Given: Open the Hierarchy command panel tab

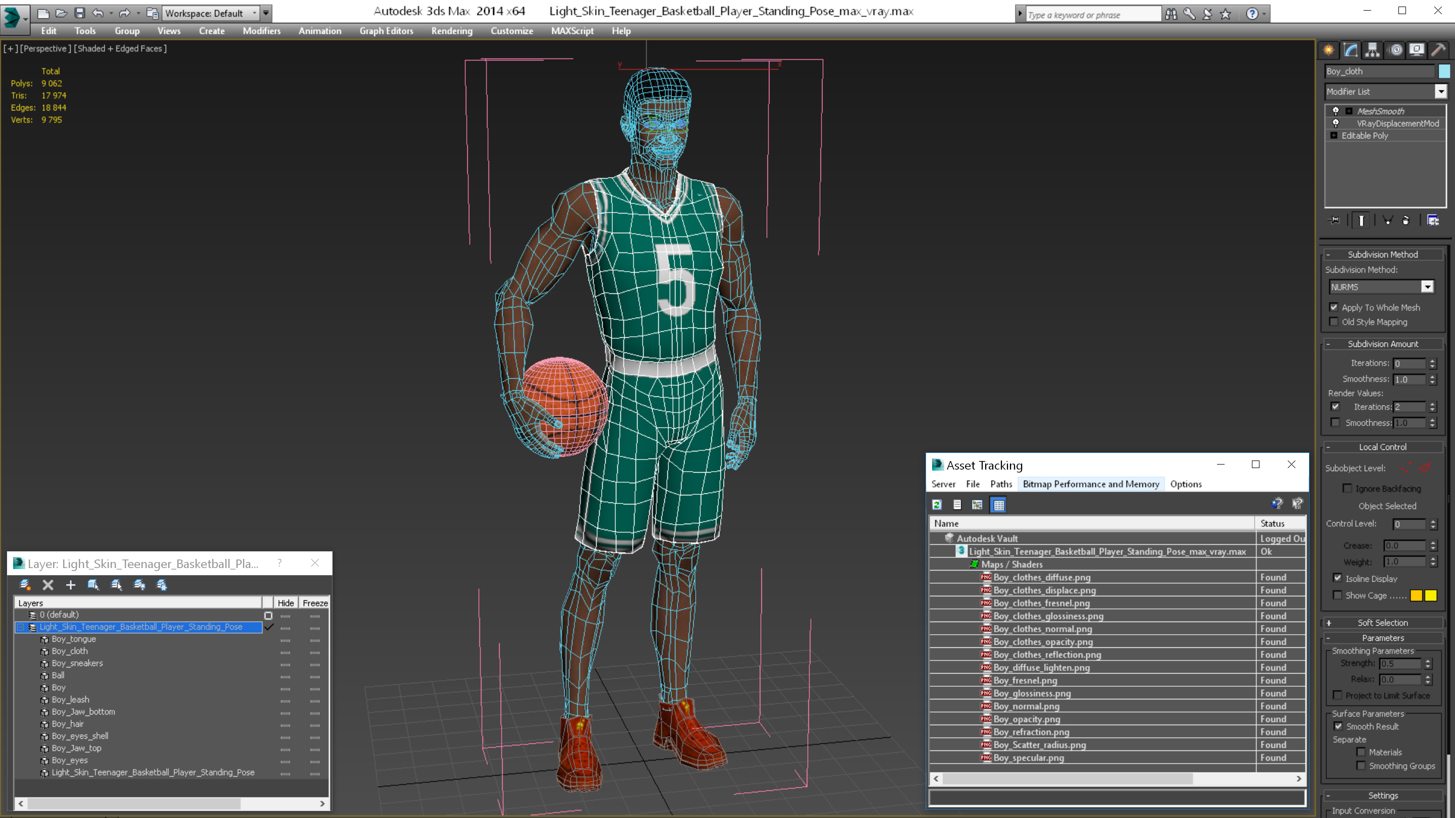Looking at the screenshot, I should coord(1373,50).
